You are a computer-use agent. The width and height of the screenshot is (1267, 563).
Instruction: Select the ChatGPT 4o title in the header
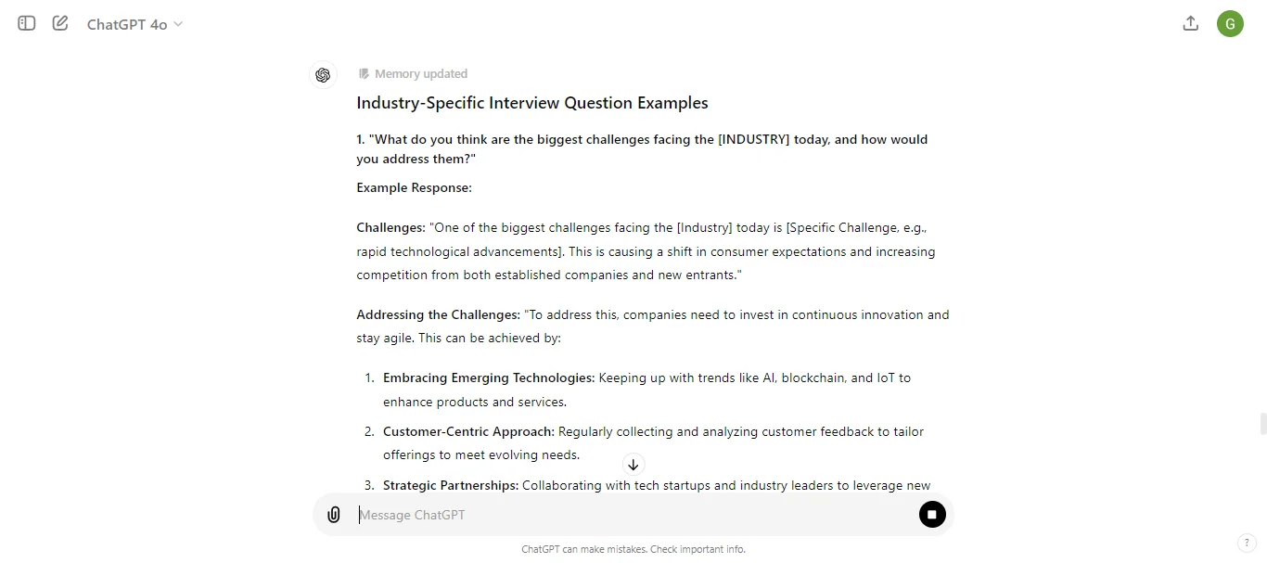(126, 24)
